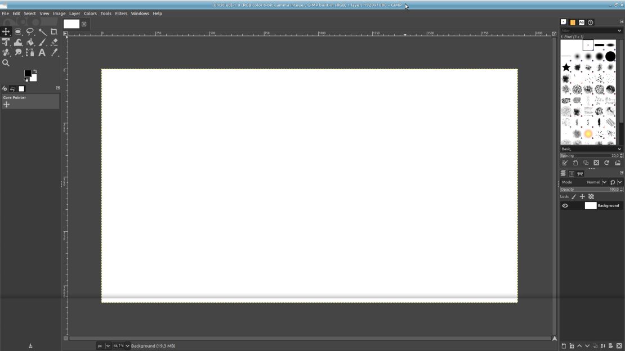Activate the Crop tool
This screenshot has height=351, width=625.
[x=55, y=32]
